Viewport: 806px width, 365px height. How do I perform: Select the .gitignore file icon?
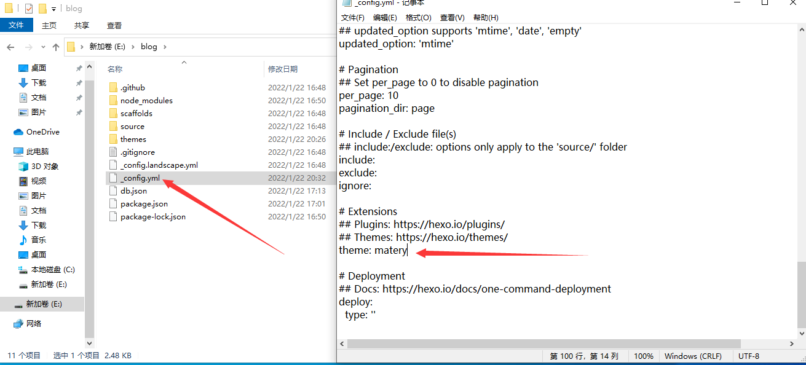click(x=113, y=152)
